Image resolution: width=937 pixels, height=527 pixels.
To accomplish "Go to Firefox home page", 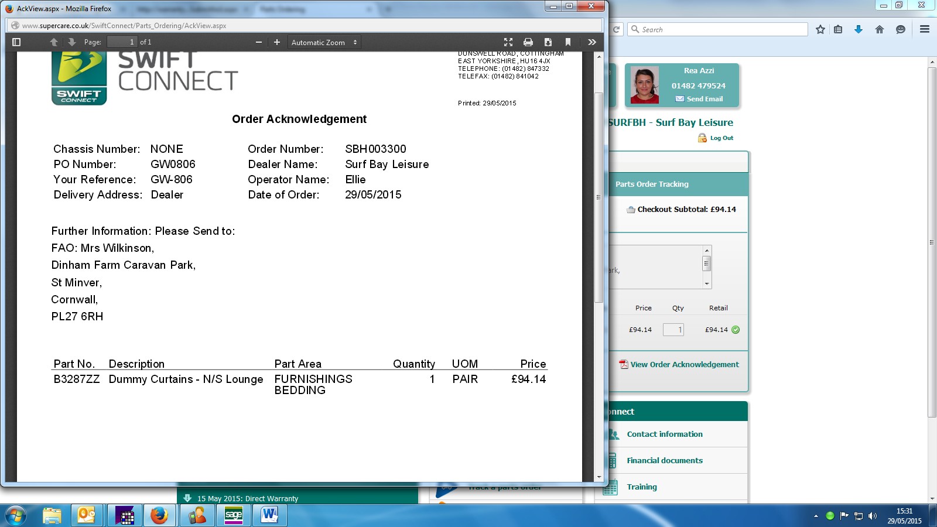I will click(x=880, y=29).
